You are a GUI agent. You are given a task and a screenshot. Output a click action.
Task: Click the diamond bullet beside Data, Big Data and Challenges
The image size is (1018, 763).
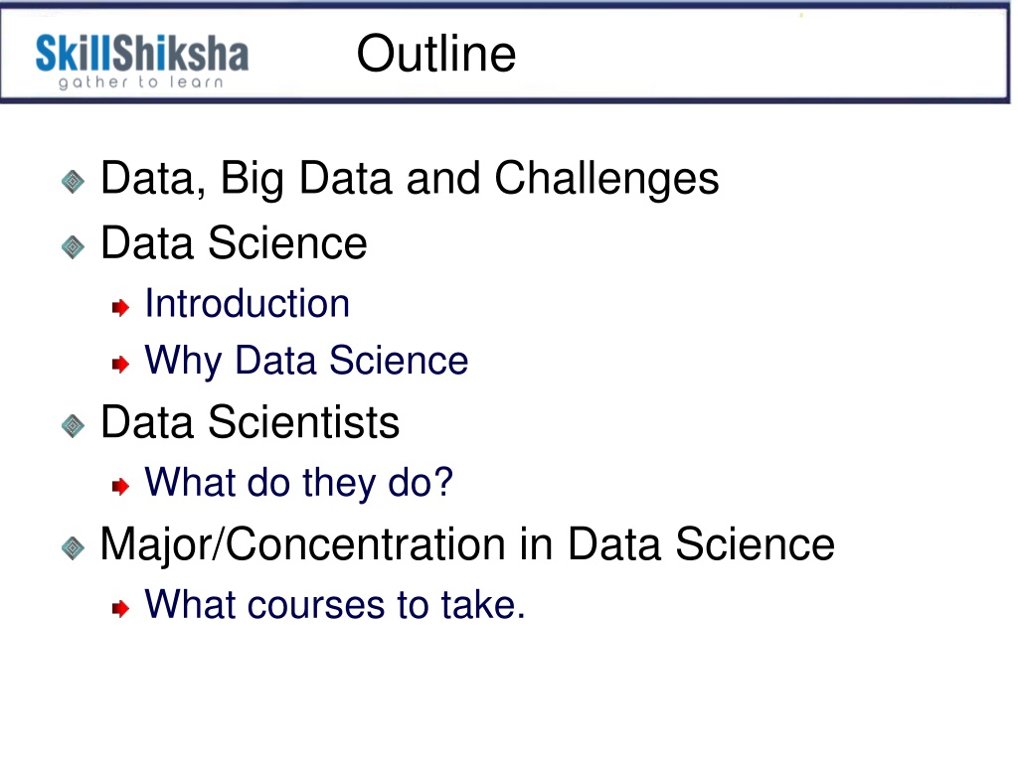pyautogui.click(x=73, y=181)
